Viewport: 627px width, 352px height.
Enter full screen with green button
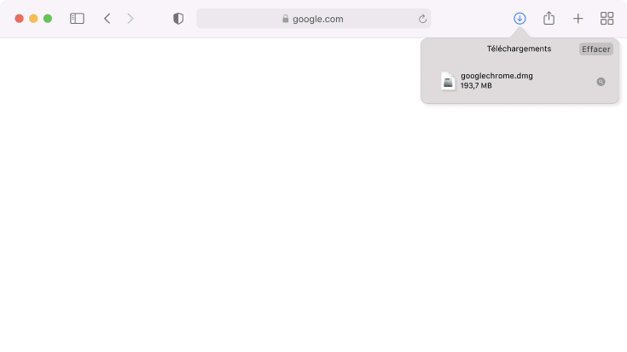48,19
